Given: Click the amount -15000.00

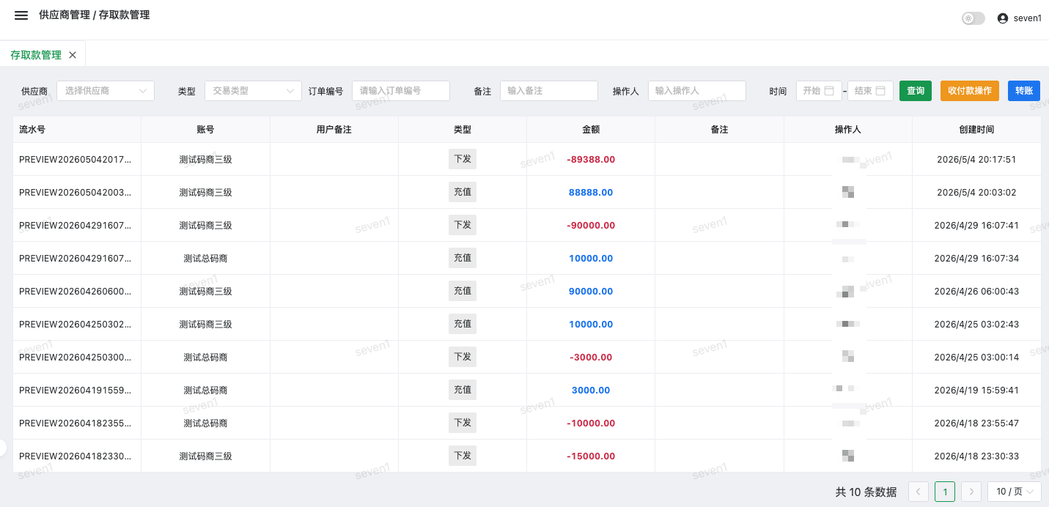Looking at the screenshot, I should [x=591, y=456].
